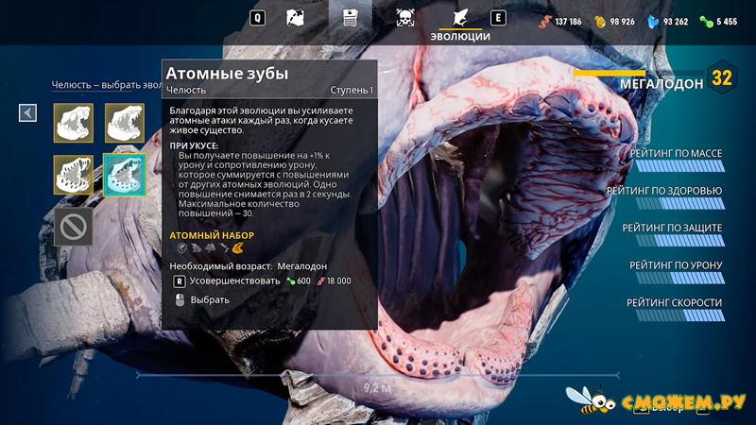Open the skull and crossbones hunters tab
756x425 pixels.
pos(405,18)
